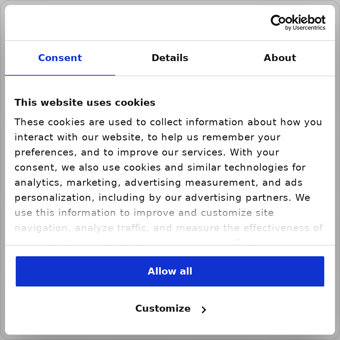340x340 pixels.
Task: Click the line starting 'preferences, and to improve'
Action: 147,152
